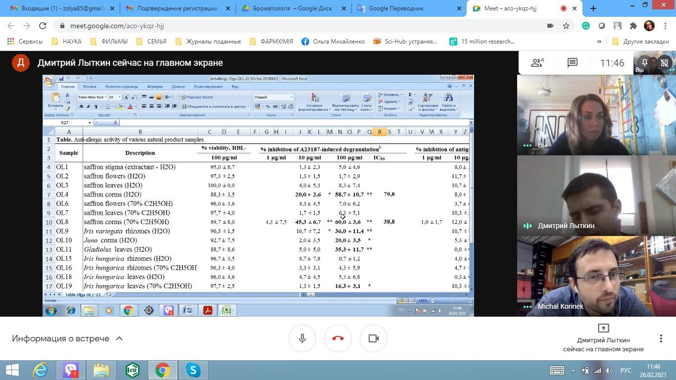Open the touch keyboard tray icon

557,370
